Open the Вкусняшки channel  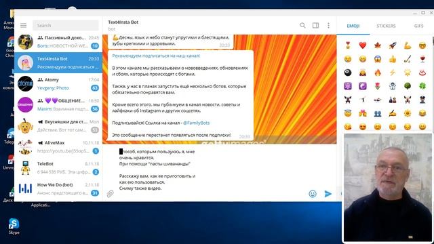58,125
